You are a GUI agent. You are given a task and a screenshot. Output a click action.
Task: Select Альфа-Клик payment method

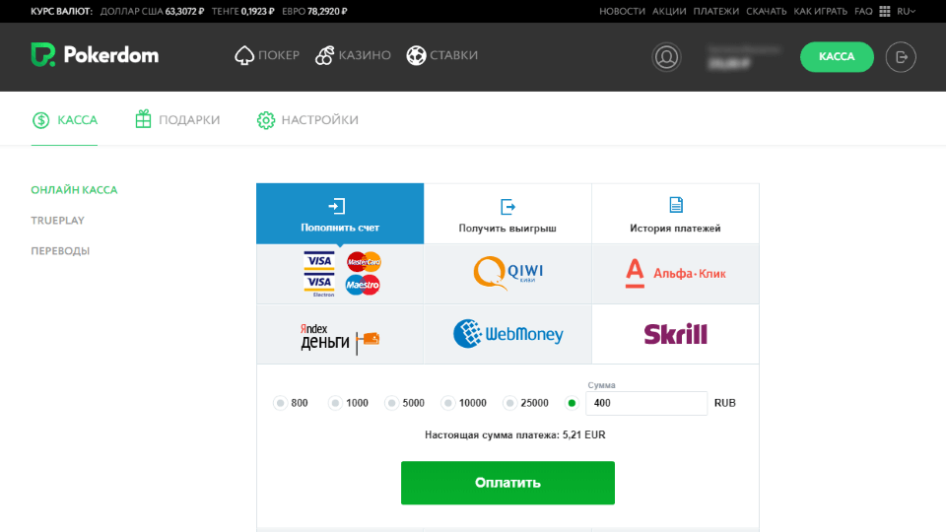coord(675,273)
